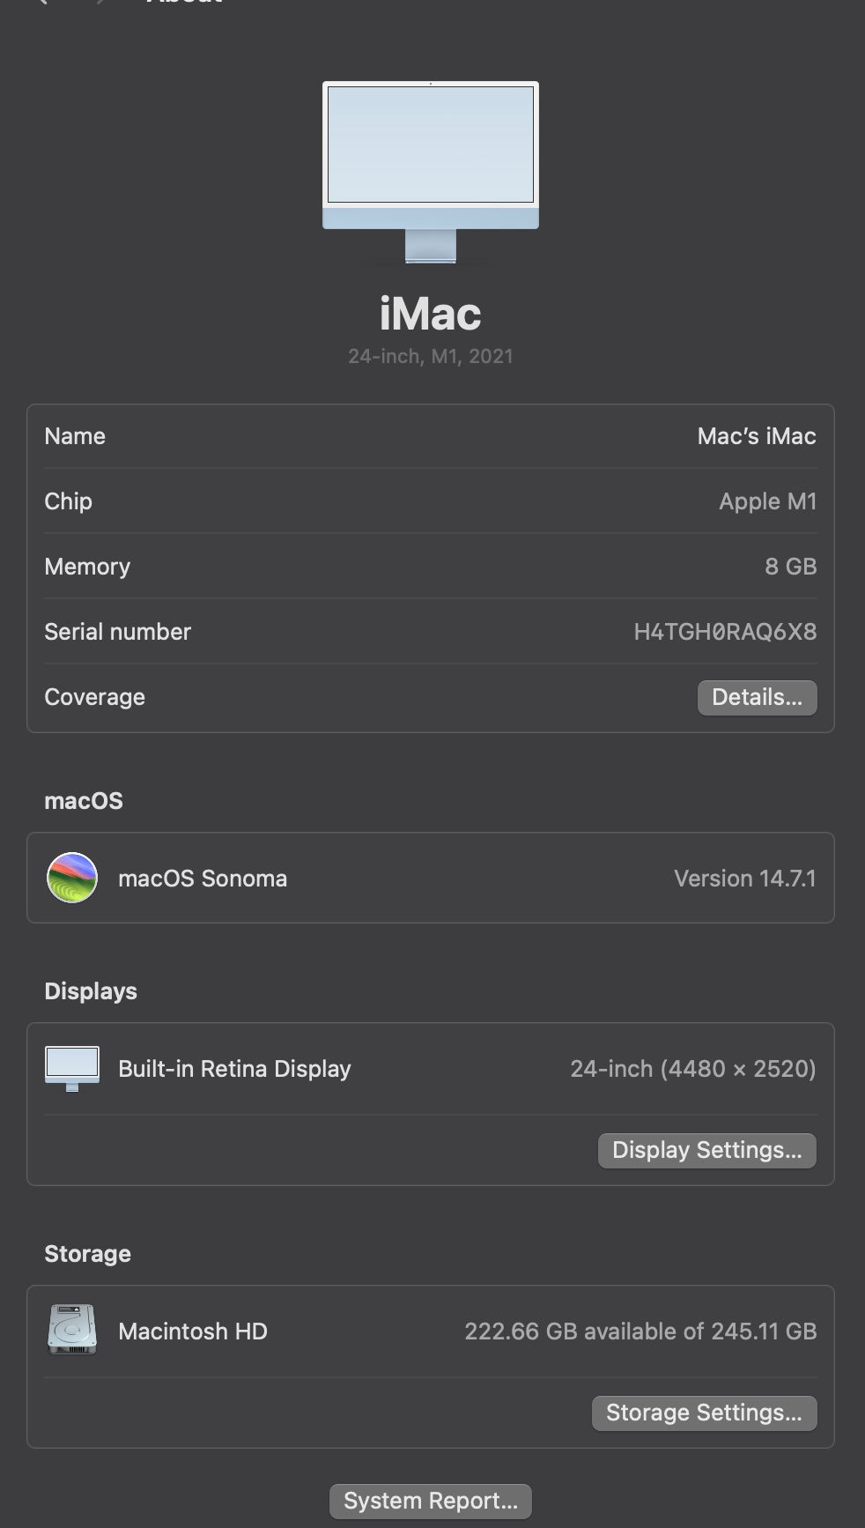Screen dimensions: 865x1528
Task: Open the System Report
Action: pos(431,1501)
